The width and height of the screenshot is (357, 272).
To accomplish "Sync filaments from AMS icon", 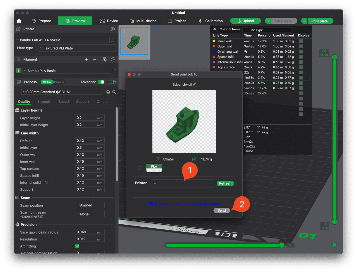I will (105, 59).
